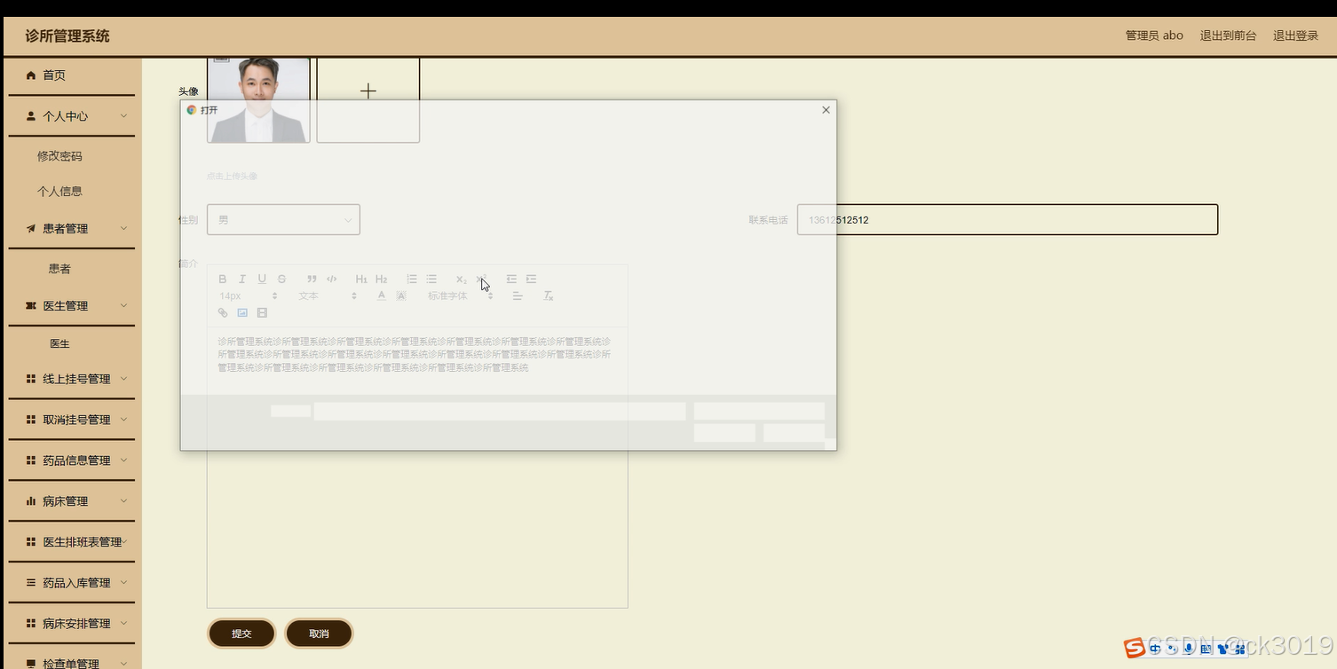Clear formatting with the Tx icon
The width and height of the screenshot is (1337, 669).
pos(549,295)
